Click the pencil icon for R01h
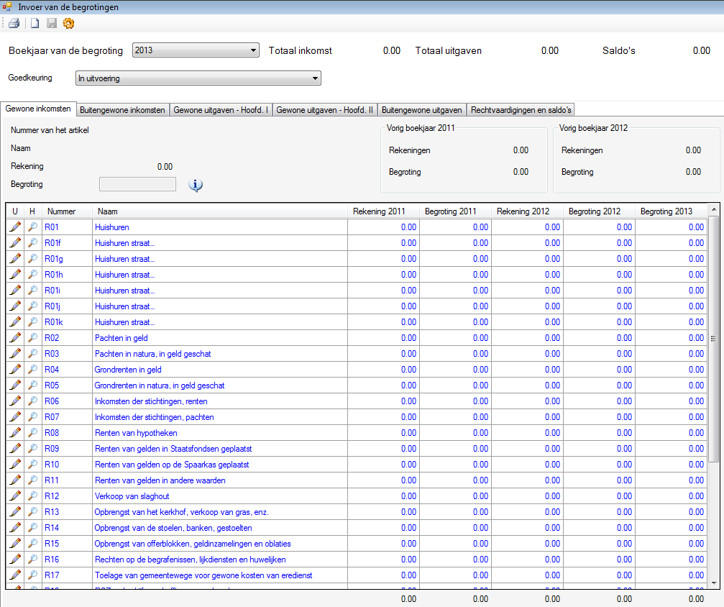 (x=15, y=275)
